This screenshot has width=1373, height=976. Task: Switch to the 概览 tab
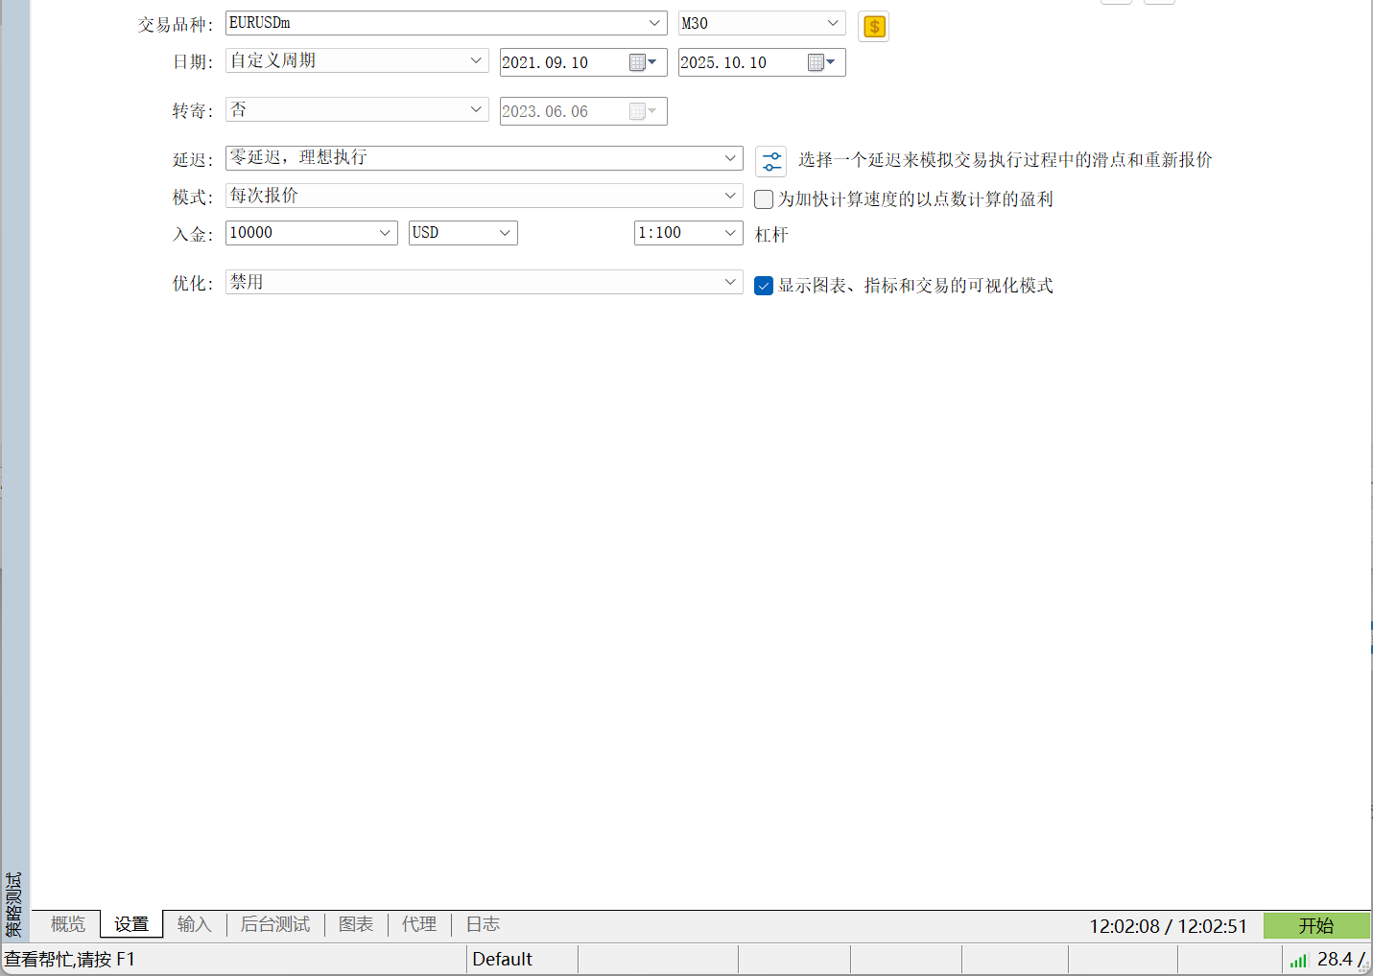coord(66,923)
